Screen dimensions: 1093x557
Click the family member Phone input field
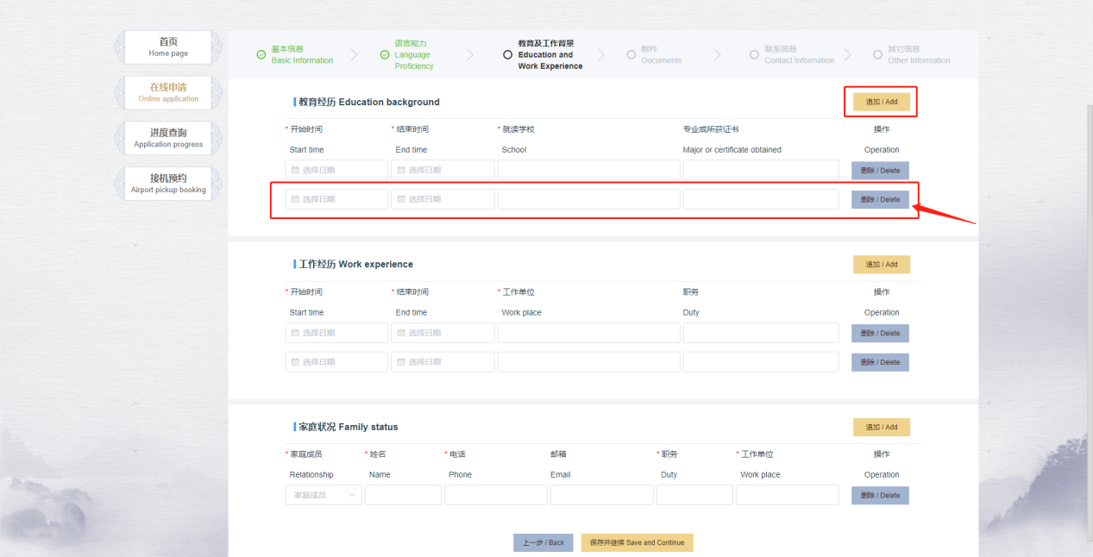click(x=495, y=495)
